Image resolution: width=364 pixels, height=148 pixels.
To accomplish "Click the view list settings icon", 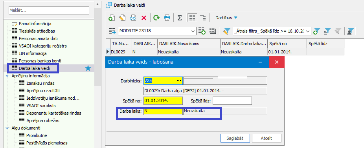I will pyautogui.click(x=213, y=31).
